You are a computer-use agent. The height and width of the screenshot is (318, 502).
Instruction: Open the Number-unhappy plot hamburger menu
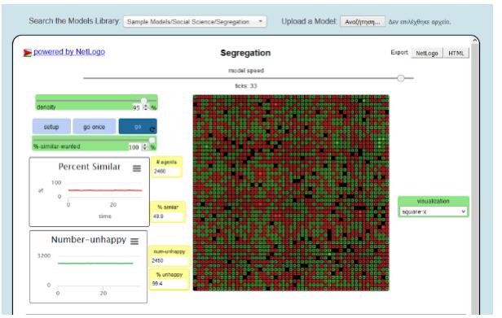pos(134,242)
